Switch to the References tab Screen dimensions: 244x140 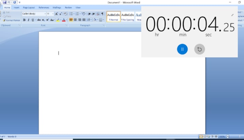44,7
